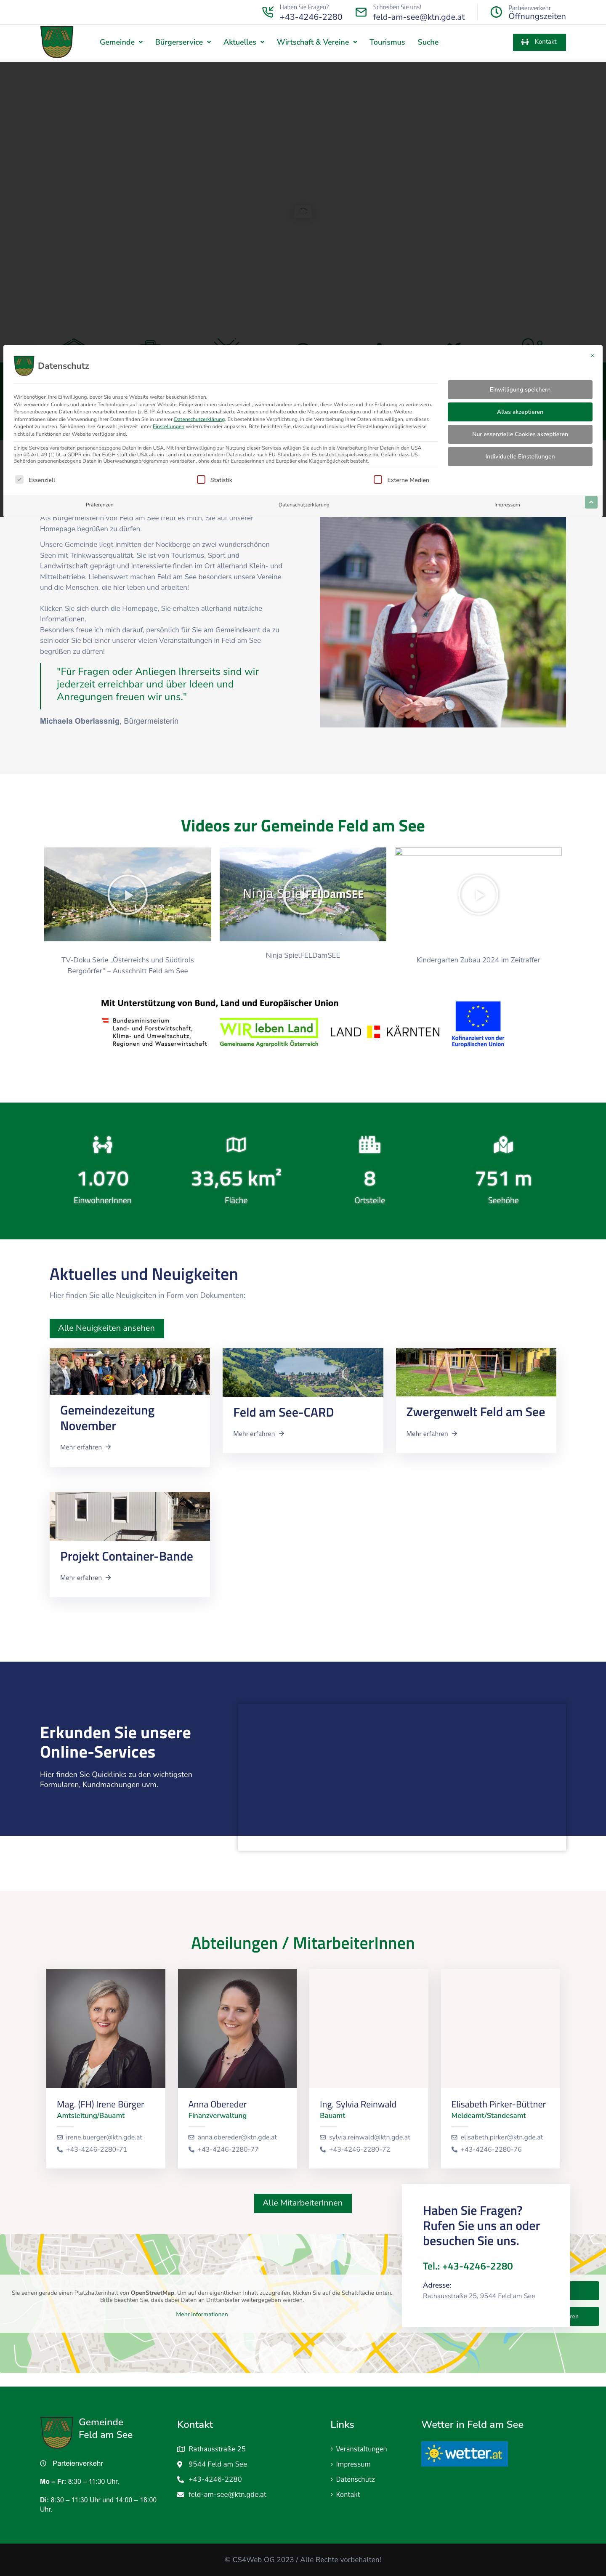
Task: Enable the Statistik cookie checkbox
Action: [x=201, y=480]
